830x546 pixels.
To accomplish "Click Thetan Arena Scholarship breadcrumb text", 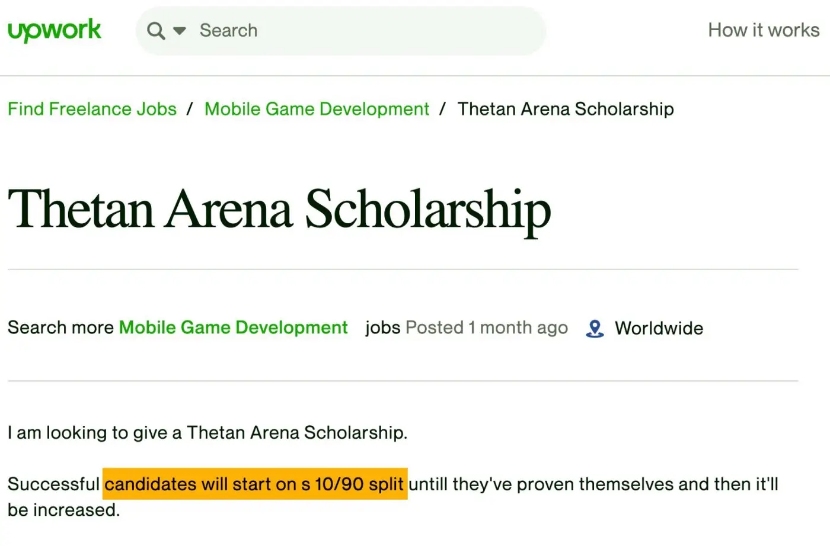I will 565,109.
